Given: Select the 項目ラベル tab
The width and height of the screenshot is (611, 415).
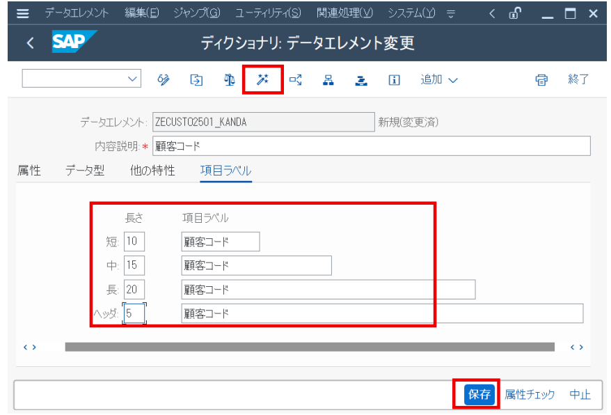Looking at the screenshot, I should pyautogui.click(x=225, y=171).
